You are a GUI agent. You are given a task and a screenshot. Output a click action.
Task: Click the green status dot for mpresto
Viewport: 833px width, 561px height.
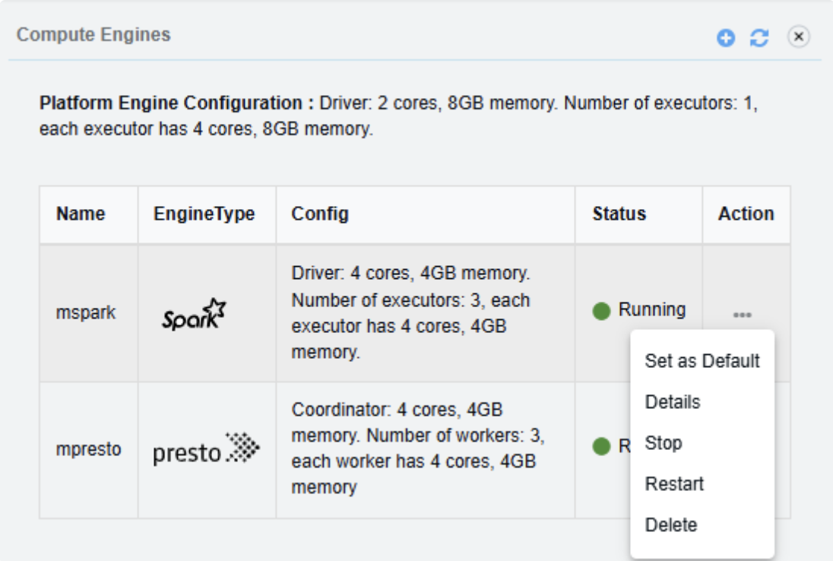click(x=601, y=447)
